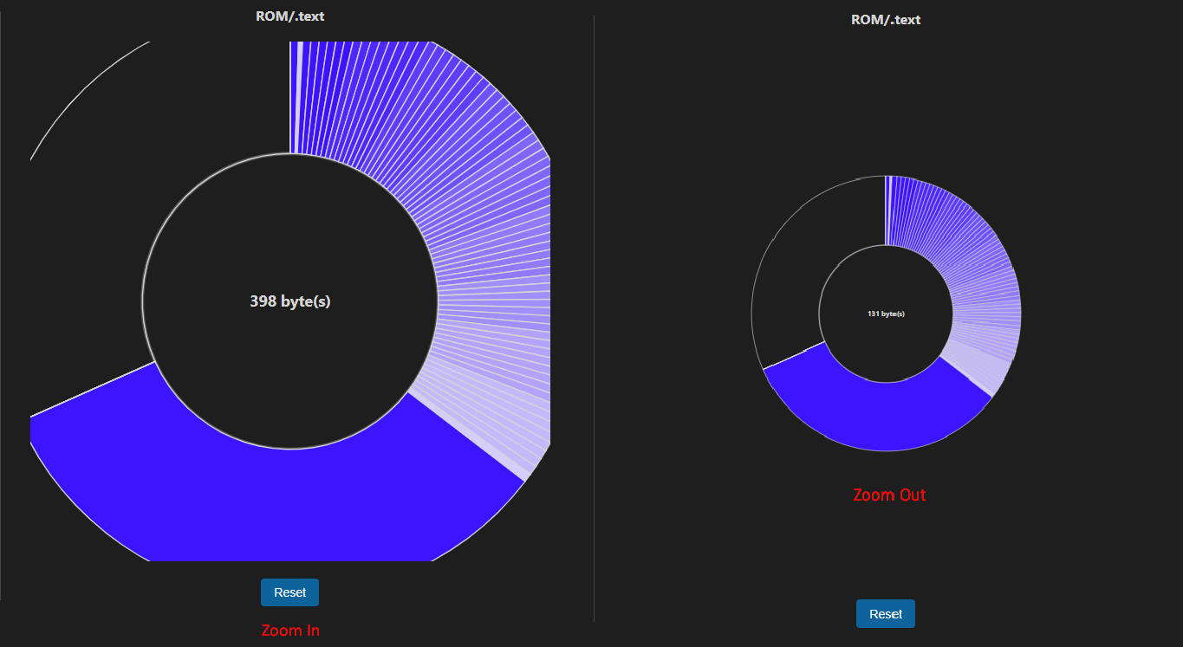Click the red Zoom In label

tap(289, 631)
